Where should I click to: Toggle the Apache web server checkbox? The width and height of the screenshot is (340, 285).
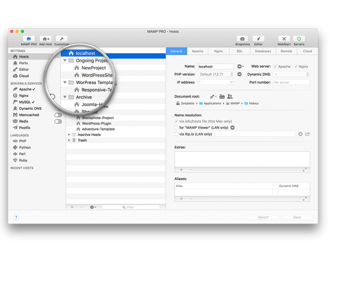coord(275,67)
